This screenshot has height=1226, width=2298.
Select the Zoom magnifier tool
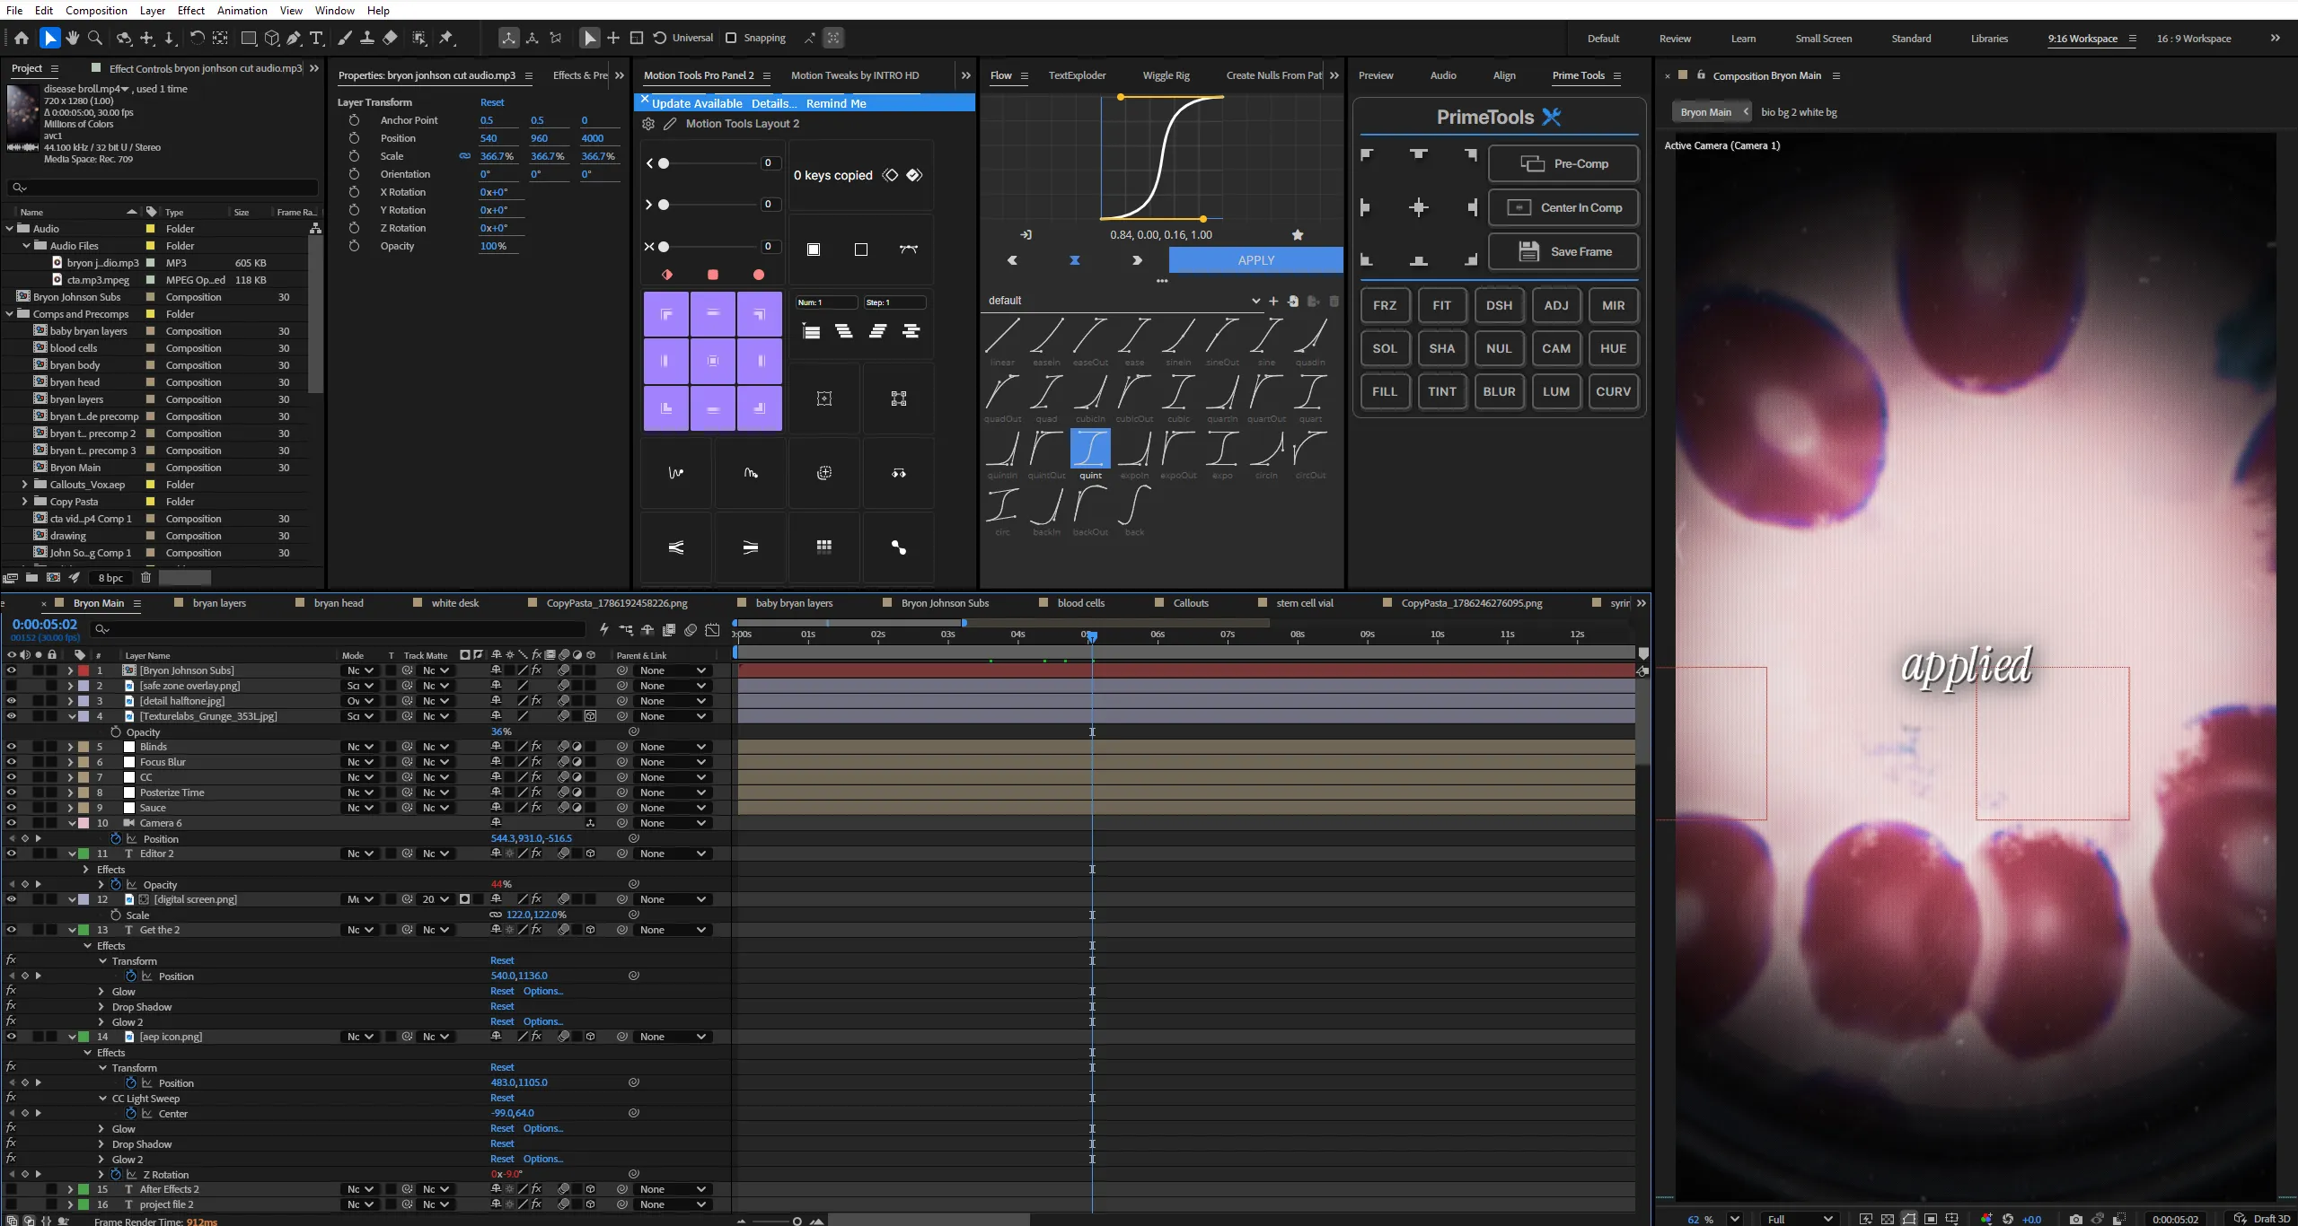(95, 38)
